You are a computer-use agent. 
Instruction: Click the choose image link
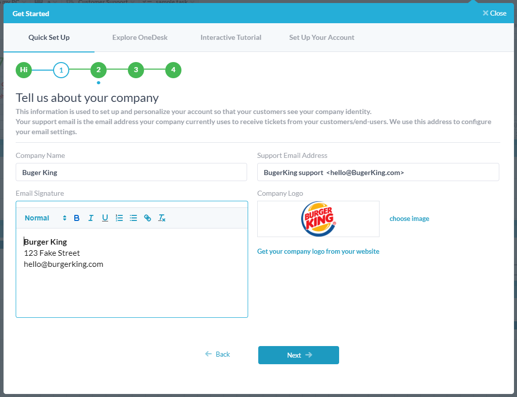(409, 218)
